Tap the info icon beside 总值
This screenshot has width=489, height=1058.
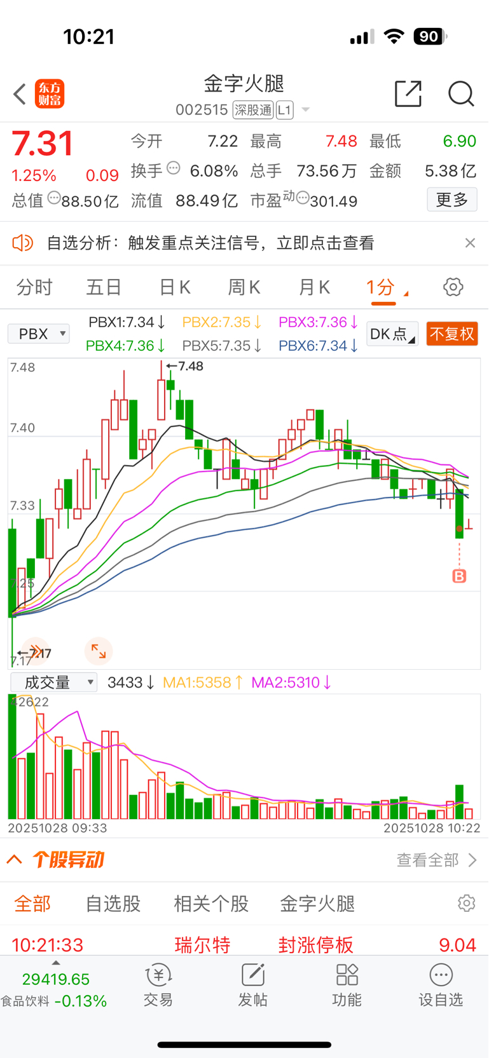click(54, 198)
